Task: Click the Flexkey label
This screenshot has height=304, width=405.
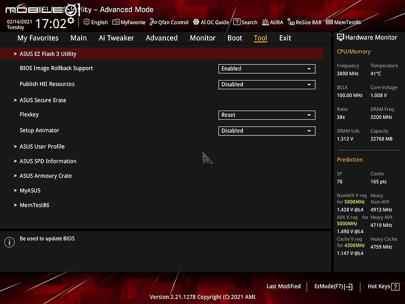Action: (29, 114)
